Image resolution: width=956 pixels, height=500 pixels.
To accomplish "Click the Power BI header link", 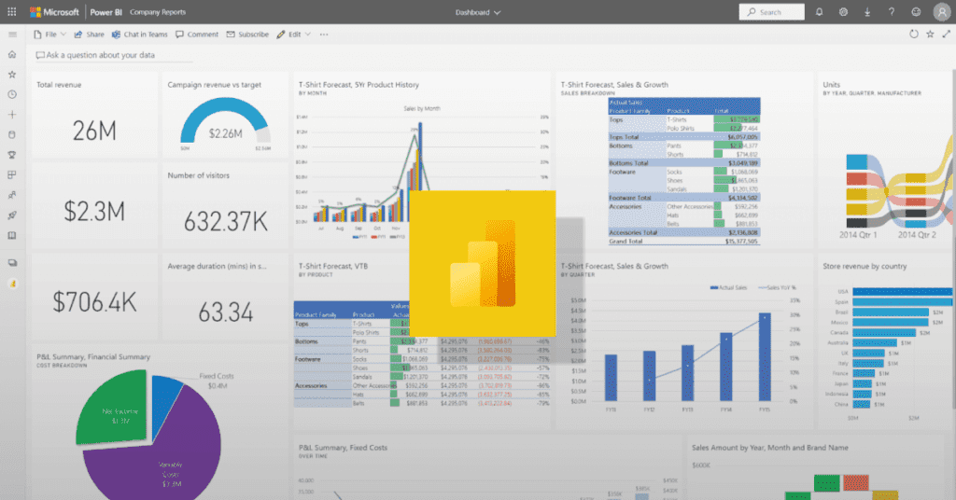I will click(x=106, y=12).
